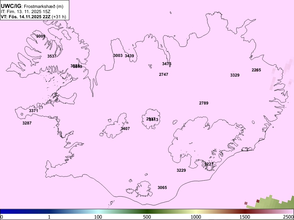
Task: Click the colorbar label 2500
Action: [288, 217]
